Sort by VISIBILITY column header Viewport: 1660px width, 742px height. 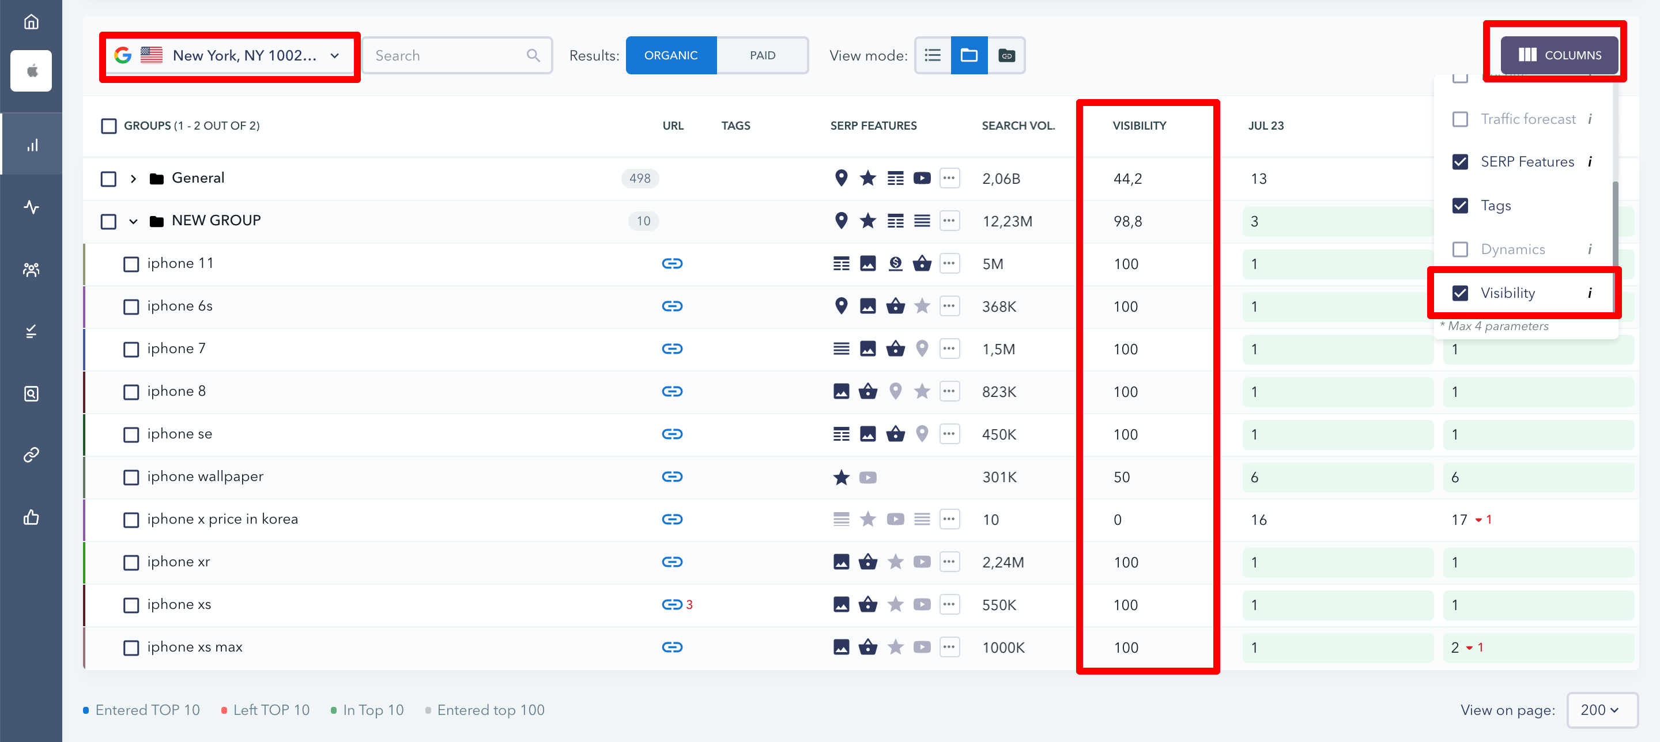[x=1139, y=126]
